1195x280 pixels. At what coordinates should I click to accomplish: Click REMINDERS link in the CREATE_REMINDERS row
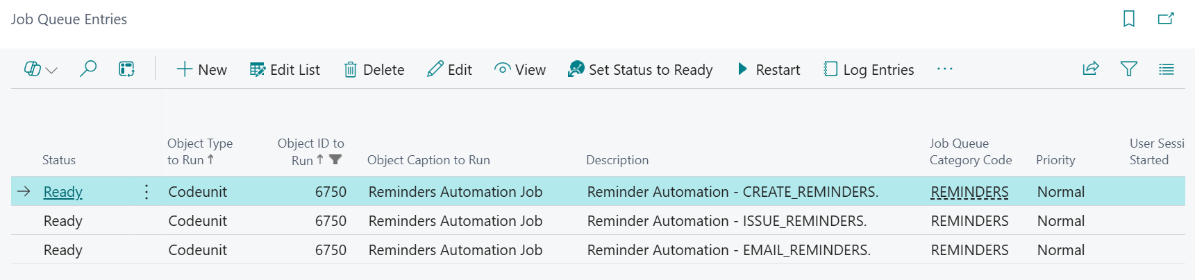[969, 192]
